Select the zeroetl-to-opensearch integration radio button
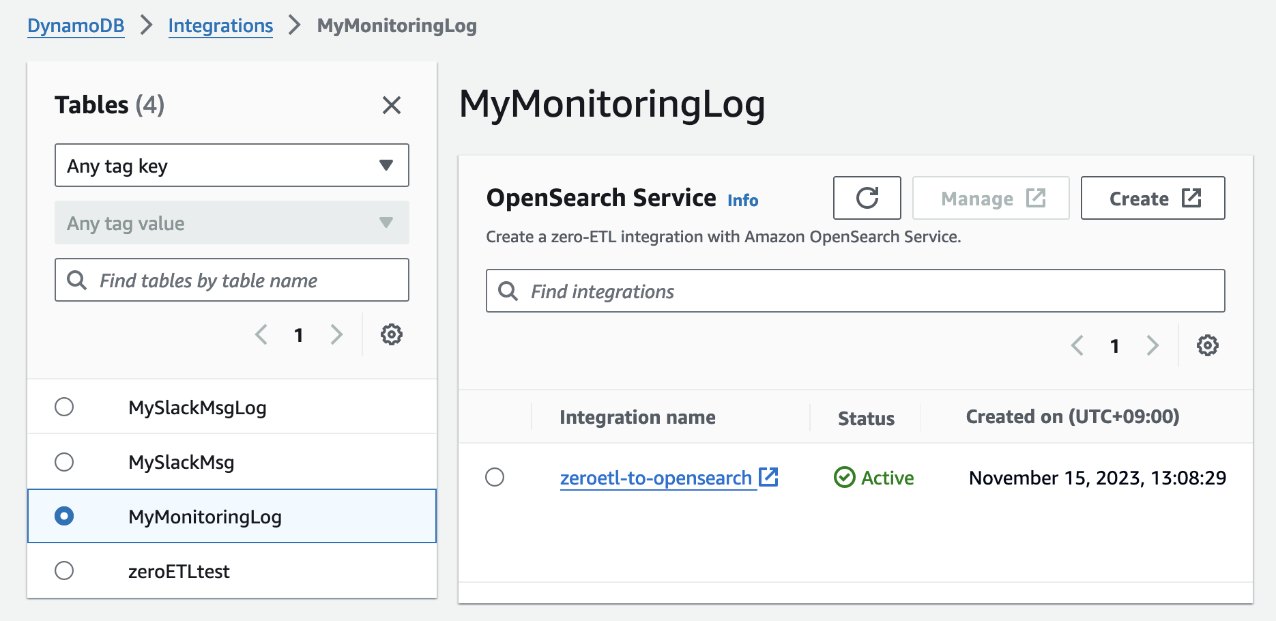This screenshot has height=621, width=1276. [495, 477]
